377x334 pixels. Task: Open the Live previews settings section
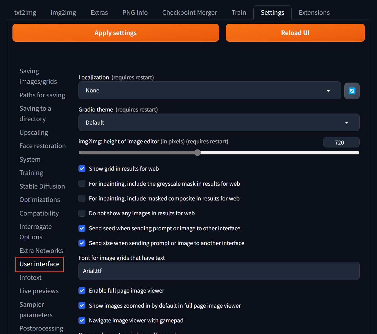39,291
